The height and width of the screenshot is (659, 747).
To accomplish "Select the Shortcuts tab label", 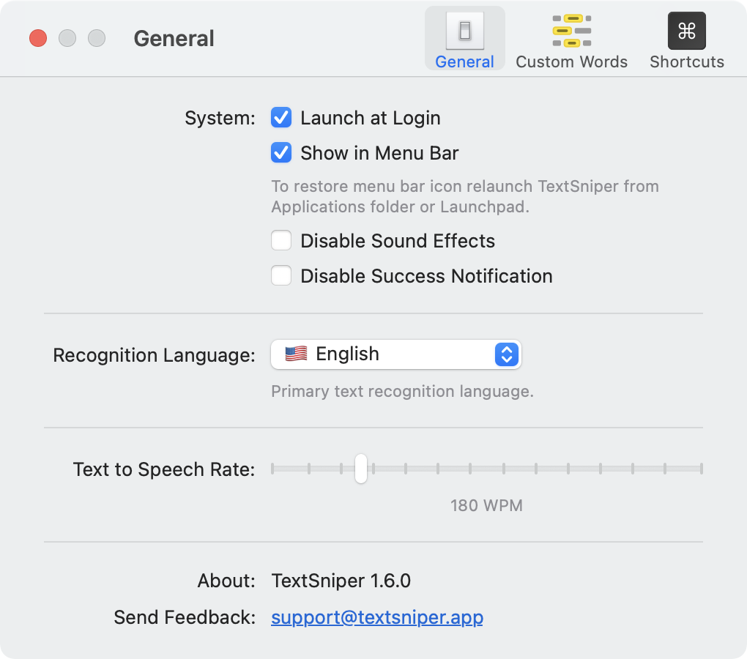I will (x=686, y=62).
